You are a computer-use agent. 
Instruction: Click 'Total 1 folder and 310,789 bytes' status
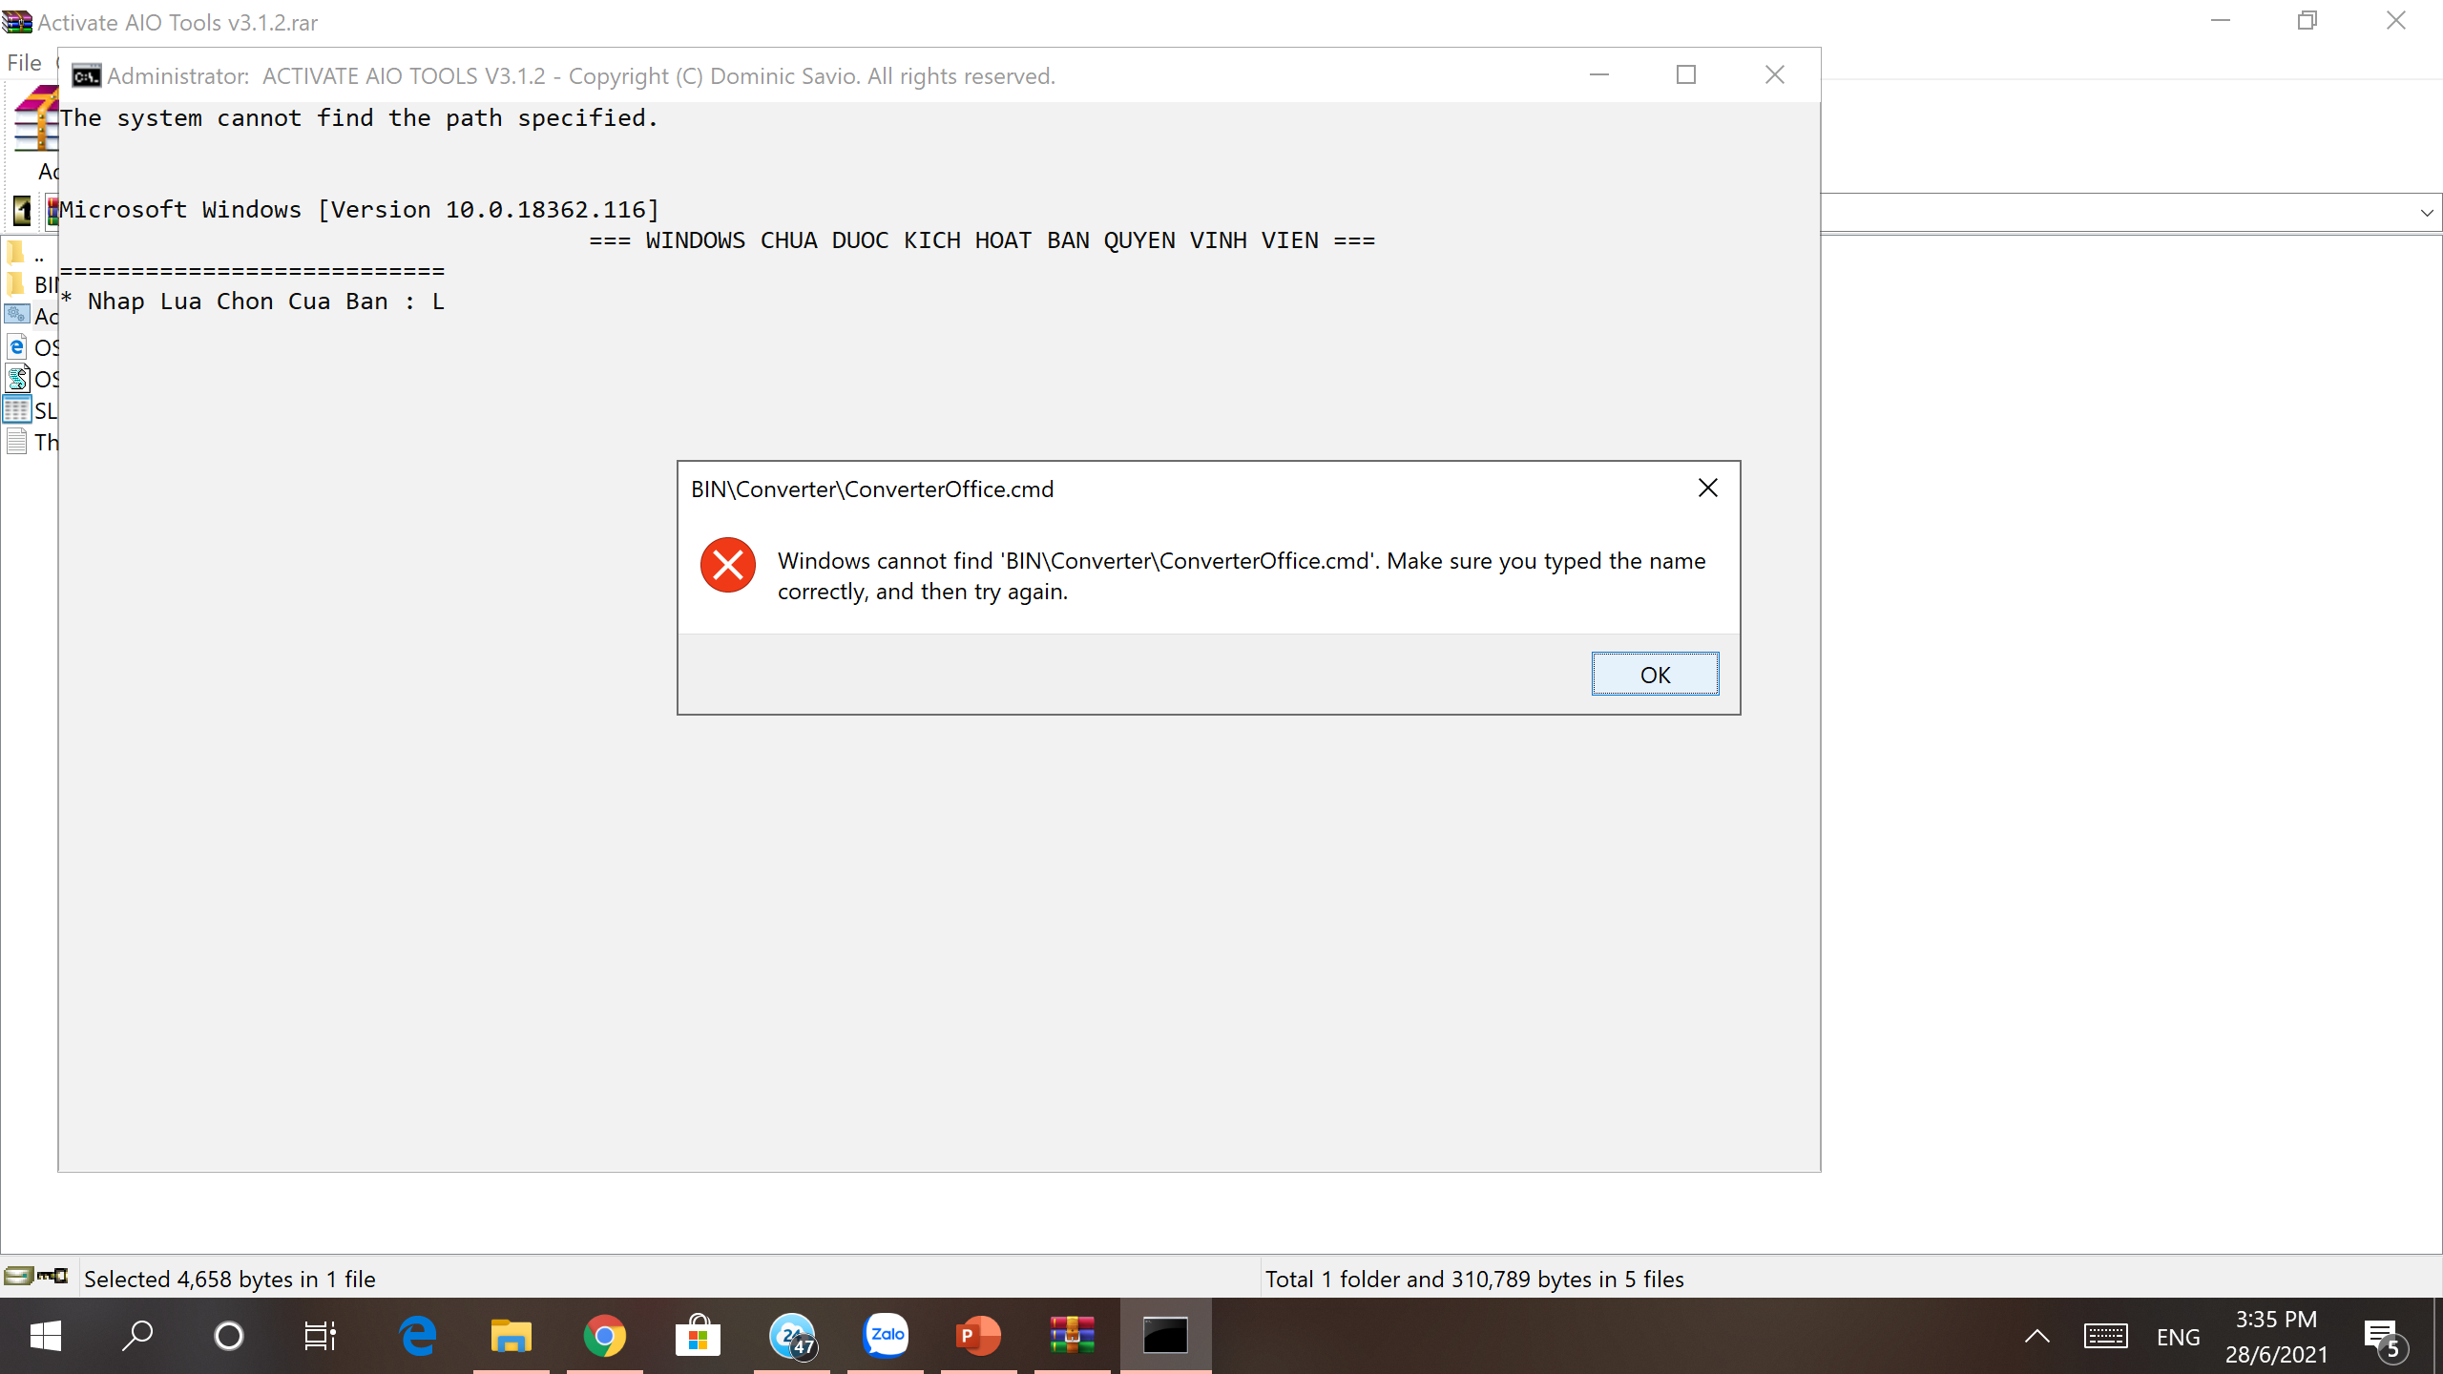click(x=1474, y=1279)
